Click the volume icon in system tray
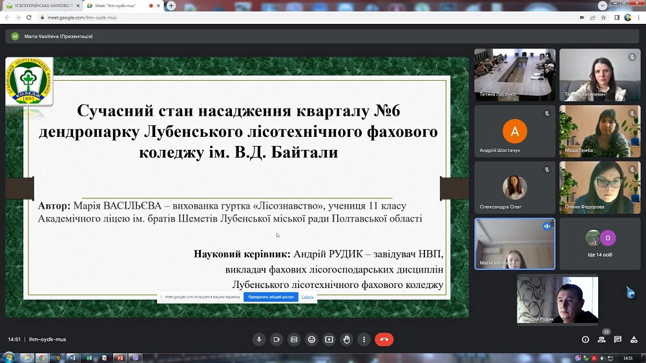The width and height of the screenshot is (646, 363). tap(602, 358)
